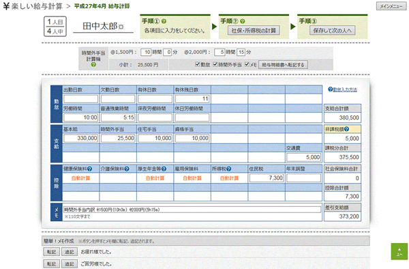Click the 楽しい給与計算 title

point(37,6)
